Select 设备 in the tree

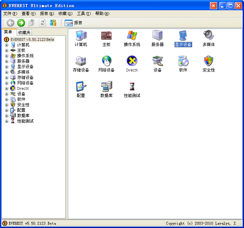coord(21,94)
